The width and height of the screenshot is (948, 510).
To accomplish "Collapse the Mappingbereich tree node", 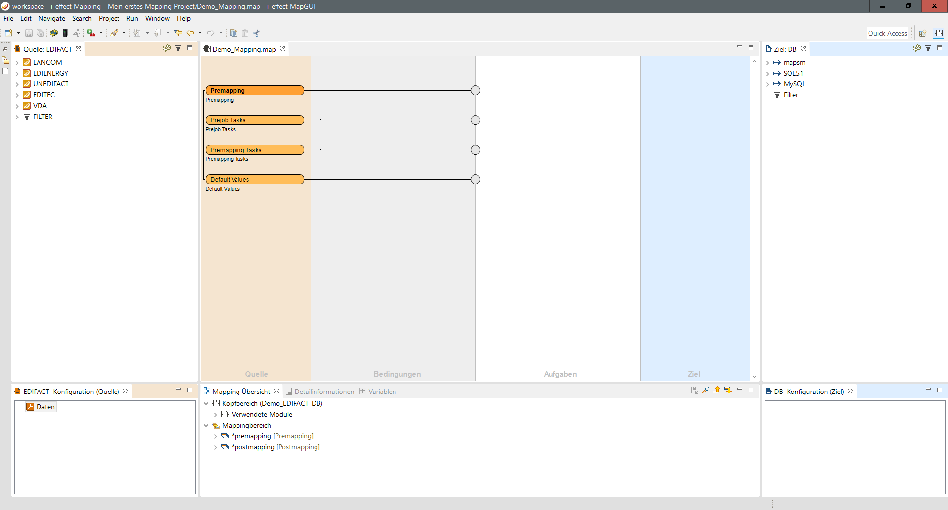I will point(206,426).
